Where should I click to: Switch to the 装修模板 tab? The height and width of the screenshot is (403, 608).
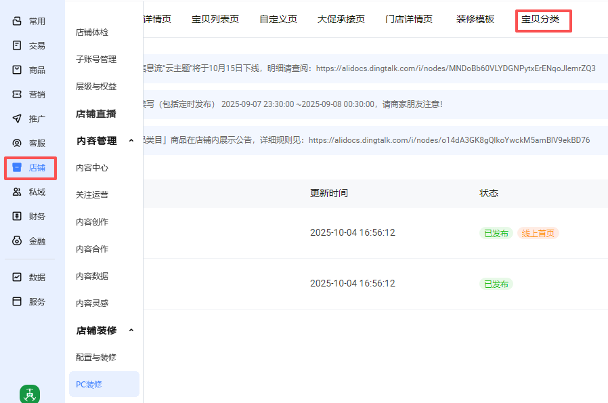(x=475, y=19)
